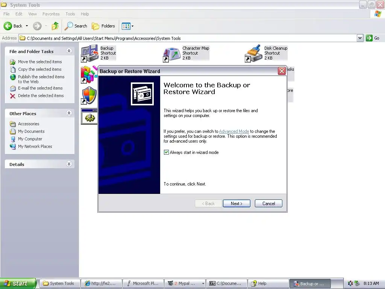Open the Help menu

[85, 14]
